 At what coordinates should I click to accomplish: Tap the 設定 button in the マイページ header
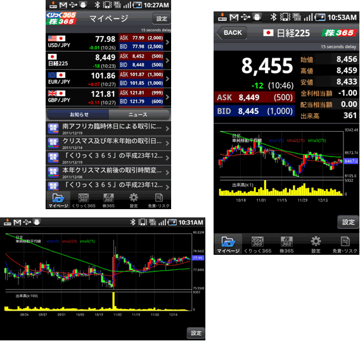(x=162, y=18)
